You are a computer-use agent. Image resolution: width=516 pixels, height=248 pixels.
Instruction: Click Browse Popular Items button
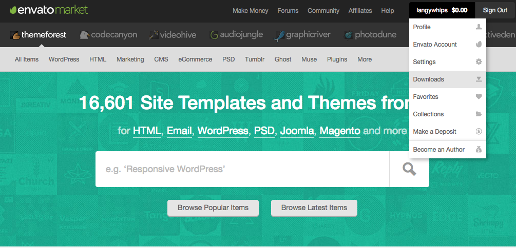point(213,208)
